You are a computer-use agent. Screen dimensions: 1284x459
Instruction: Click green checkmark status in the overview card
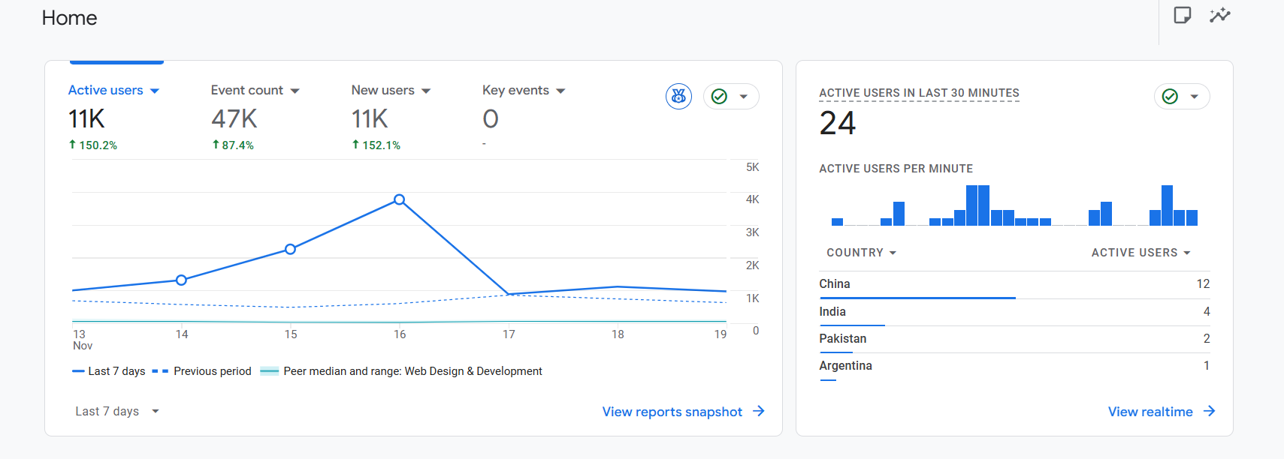click(x=720, y=96)
